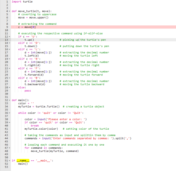Click 't.down()' call on line 15
Screen dimensions: 176x171
(31, 46)
